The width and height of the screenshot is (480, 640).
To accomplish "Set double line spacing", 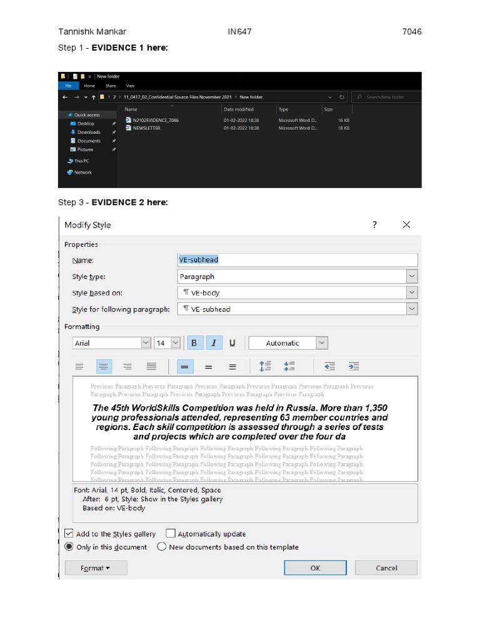I will (232, 366).
